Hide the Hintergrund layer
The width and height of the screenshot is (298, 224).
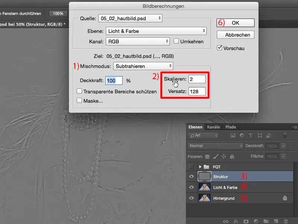[191, 198]
